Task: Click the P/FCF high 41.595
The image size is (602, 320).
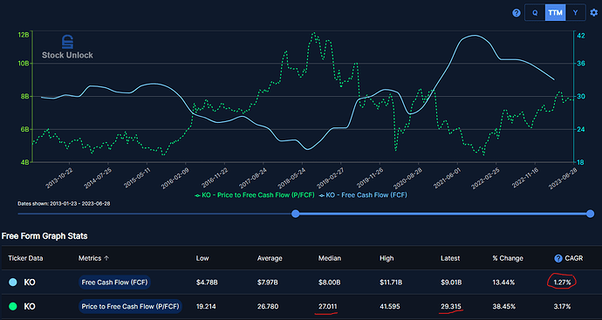Action: [389, 307]
